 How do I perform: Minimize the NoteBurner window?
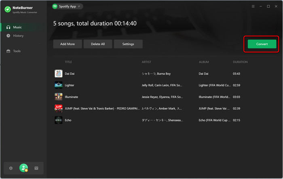pyautogui.click(x=261, y=6)
